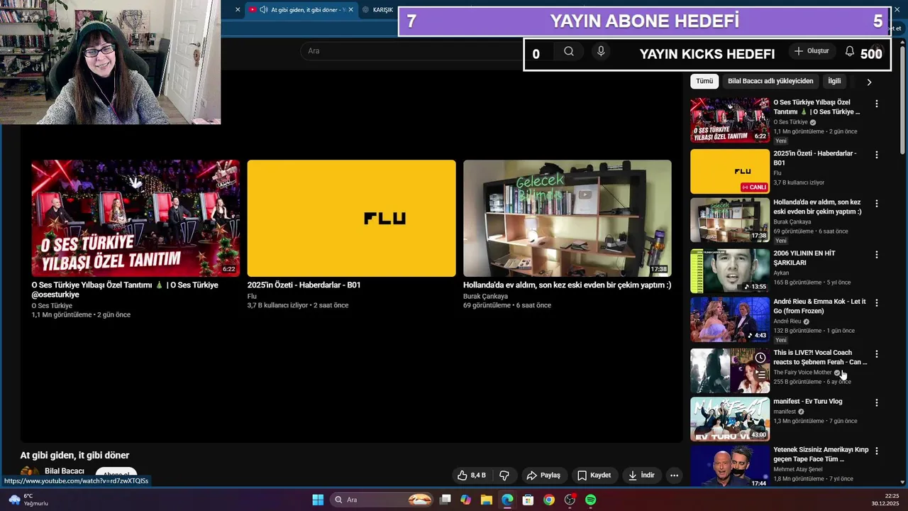
Task: Open Spotify from the taskbar
Action: coord(591,500)
